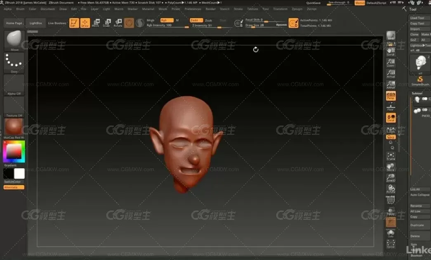Open the Document menu
The width and height of the screenshot is (431, 260).
47,9
